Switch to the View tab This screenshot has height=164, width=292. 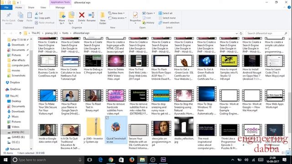coord(43,7)
